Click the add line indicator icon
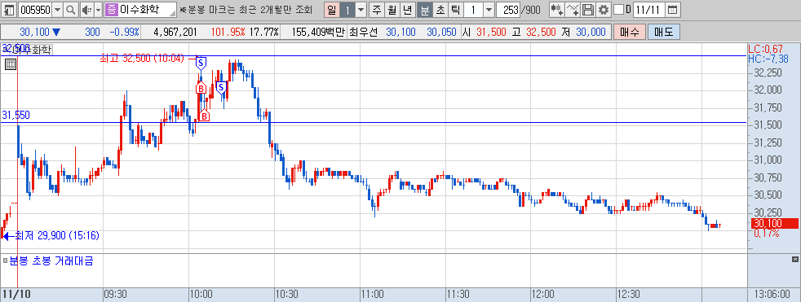This screenshot has width=801, height=302. [x=573, y=10]
